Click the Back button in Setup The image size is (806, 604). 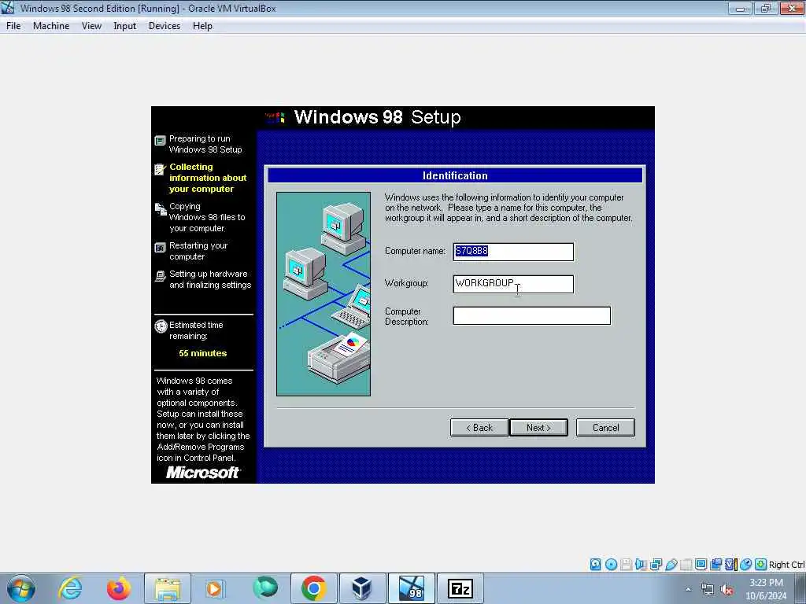(x=479, y=427)
